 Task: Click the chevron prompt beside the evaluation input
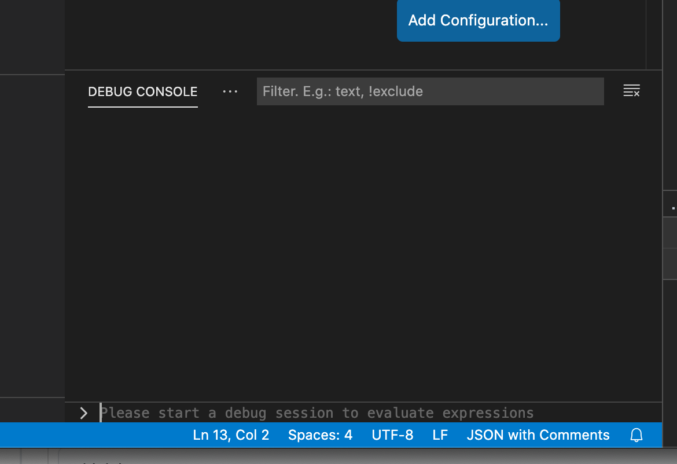(x=83, y=413)
